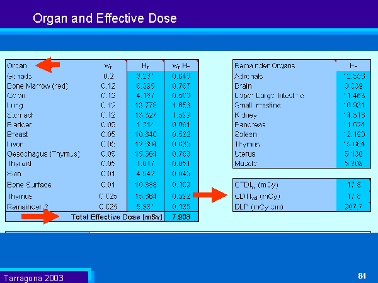The height and width of the screenshot is (283, 378).
Task: Click the slide title Organ and Effective Dose
Action: tap(105, 19)
